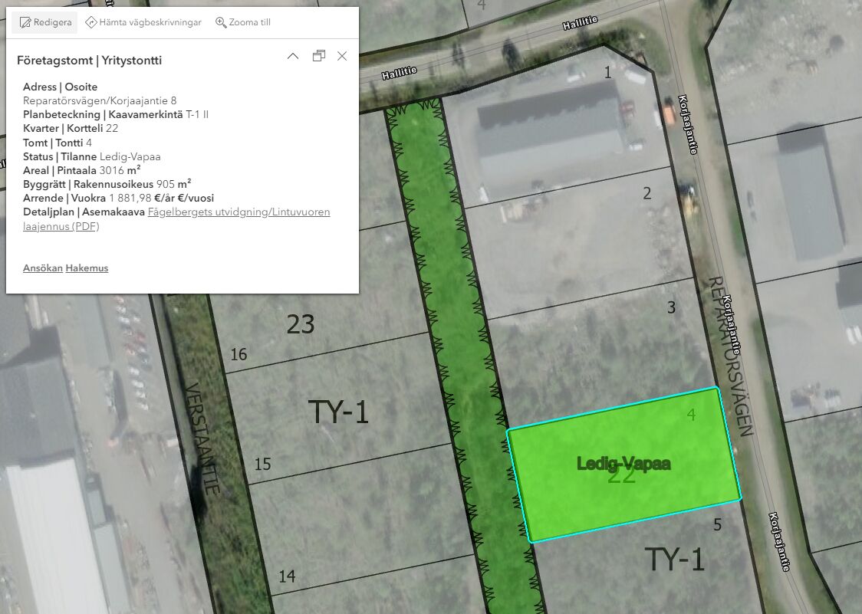Viewport: 862px width, 614px height.
Task: Select plot 16 in block 23
Action: 239,354
